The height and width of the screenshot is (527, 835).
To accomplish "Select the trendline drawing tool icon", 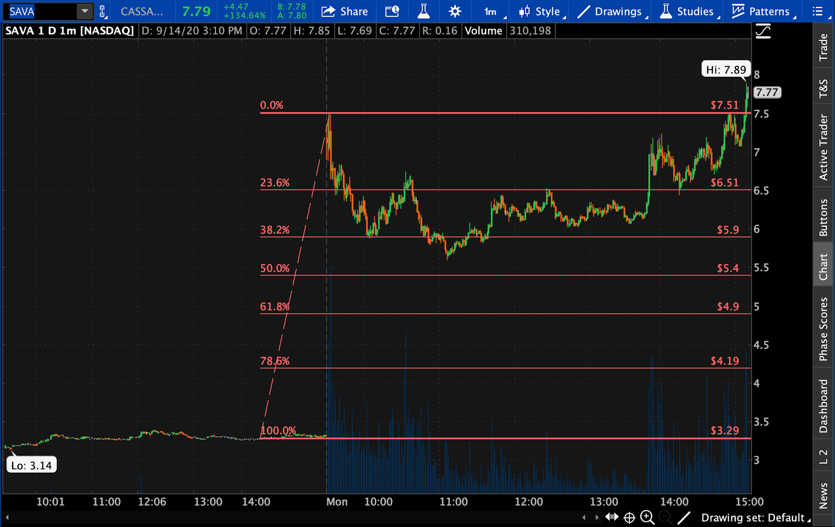I will [x=684, y=518].
